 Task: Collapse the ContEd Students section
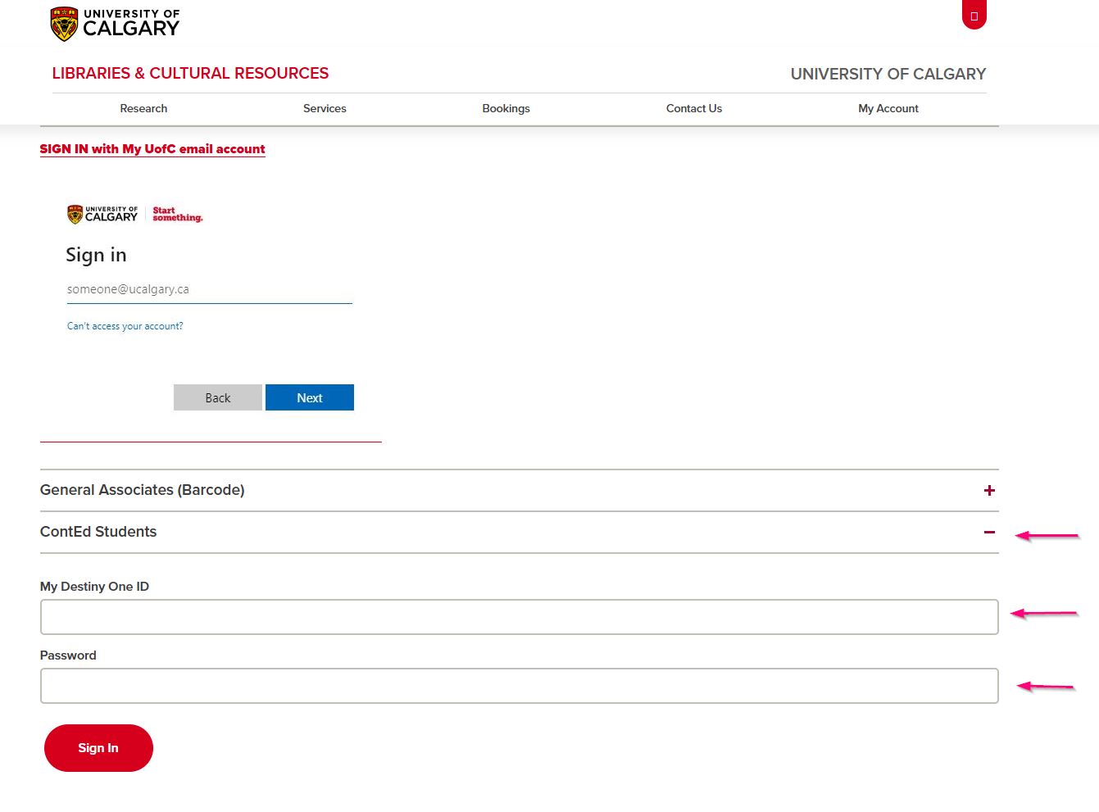[x=989, y=532]
